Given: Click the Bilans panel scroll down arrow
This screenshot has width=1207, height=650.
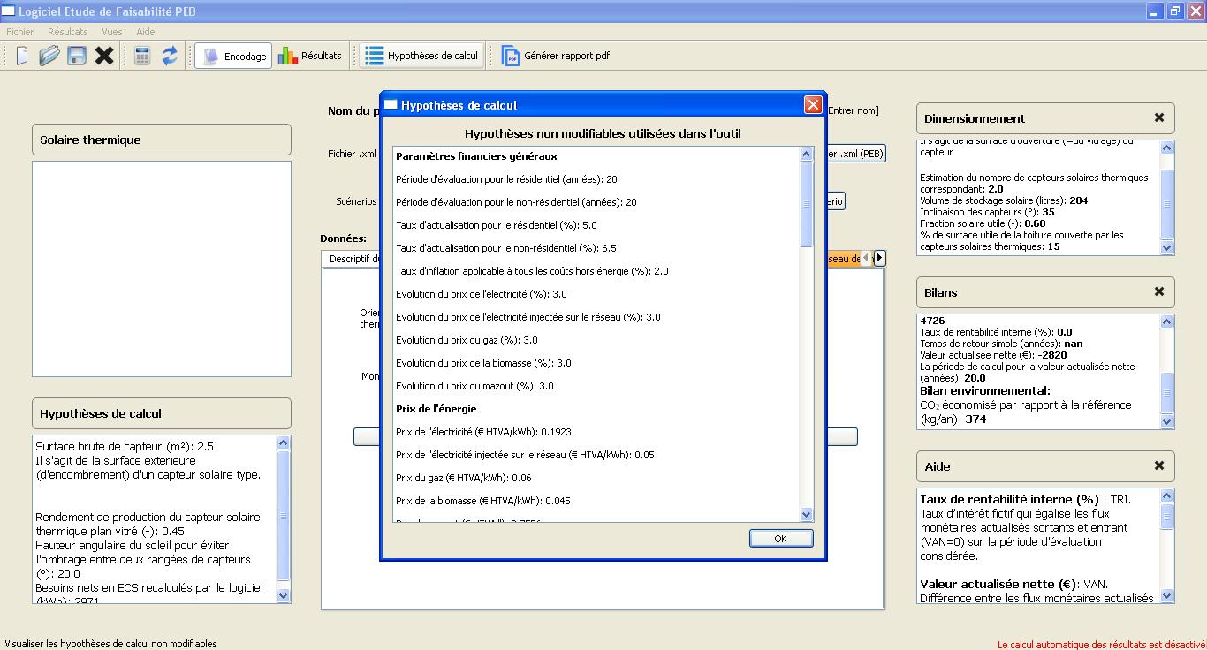Looking at the screenshot, I should [x=1166, y=422].
